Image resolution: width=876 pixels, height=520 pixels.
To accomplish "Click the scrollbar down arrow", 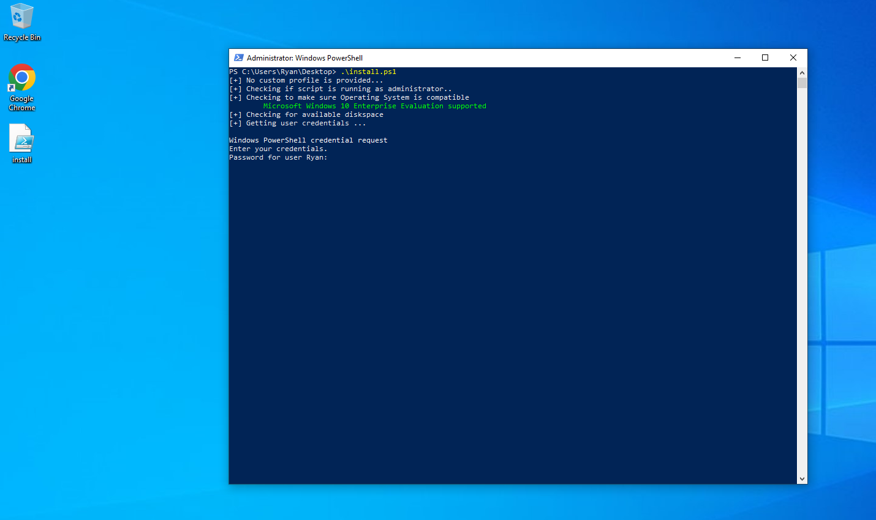I will click(802, 479).
